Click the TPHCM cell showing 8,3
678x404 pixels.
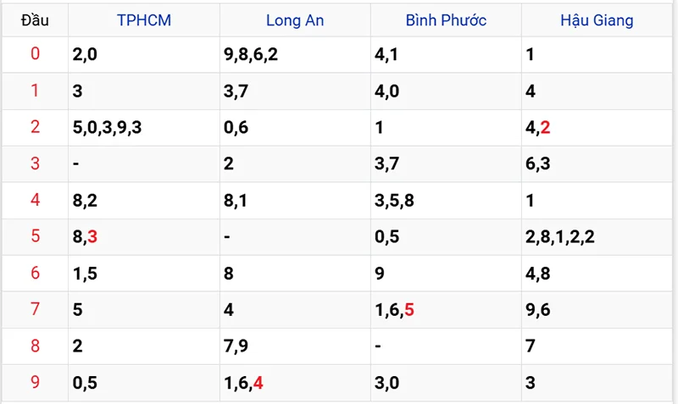click(x=86, y=236)
